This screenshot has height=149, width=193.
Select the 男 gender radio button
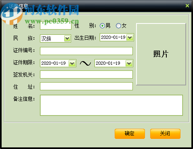(x=102, y=26)
